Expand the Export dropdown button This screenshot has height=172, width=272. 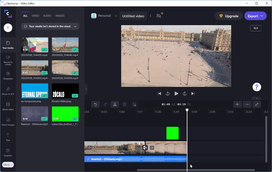pos(255,16)
